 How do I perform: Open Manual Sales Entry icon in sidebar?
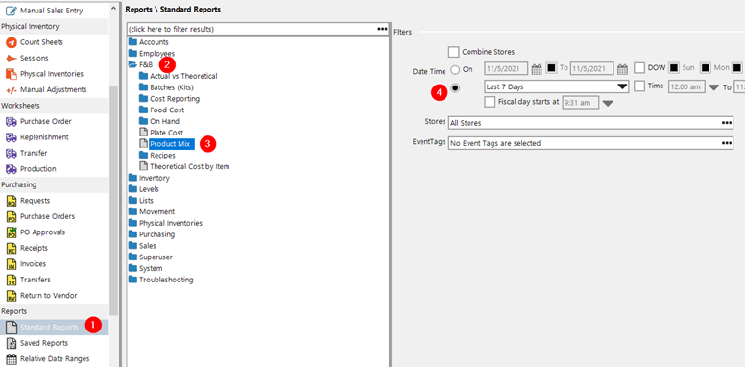(x=12, y=10)
